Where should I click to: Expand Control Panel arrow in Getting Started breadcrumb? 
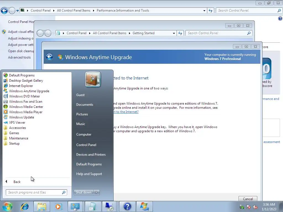(x=90, y=33)
